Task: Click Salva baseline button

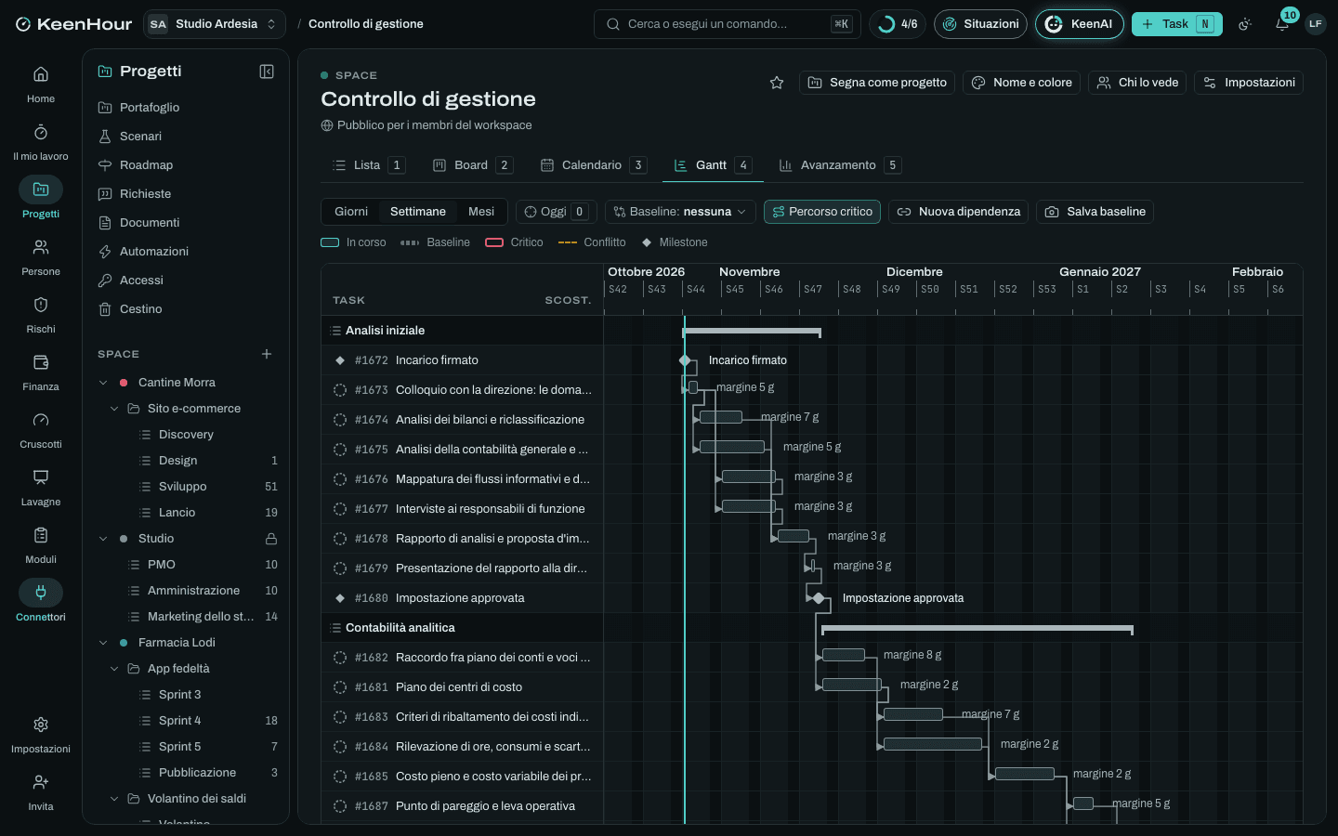Action: click(1095, 212)
